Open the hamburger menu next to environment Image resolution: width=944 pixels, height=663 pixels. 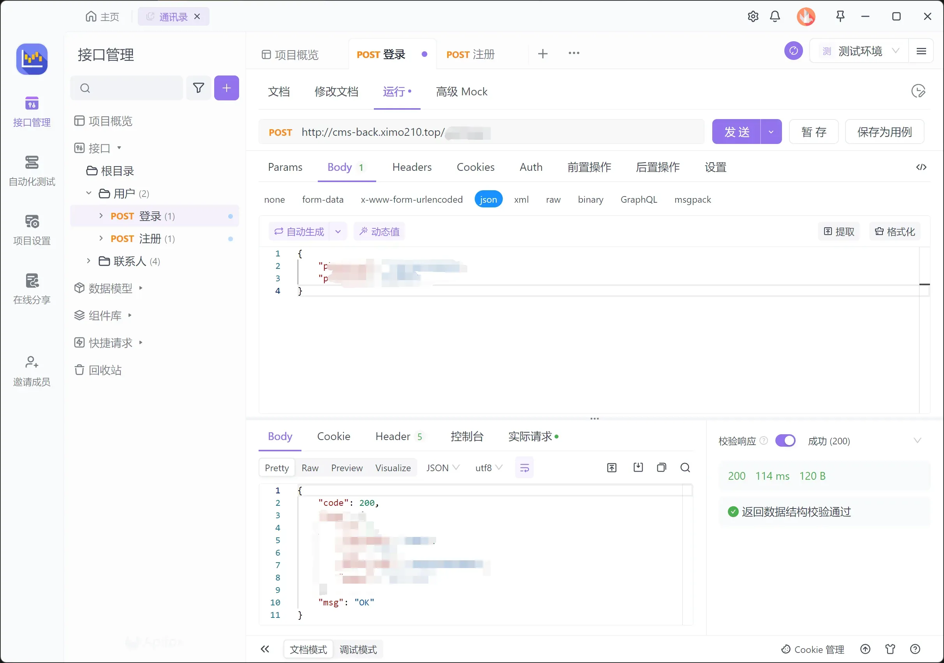coord(921,51)
